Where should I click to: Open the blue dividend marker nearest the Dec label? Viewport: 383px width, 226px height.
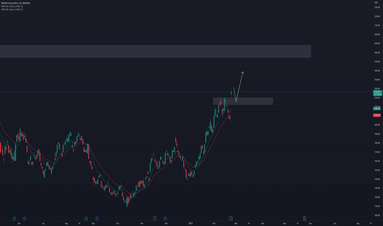[x=165, y=218]
